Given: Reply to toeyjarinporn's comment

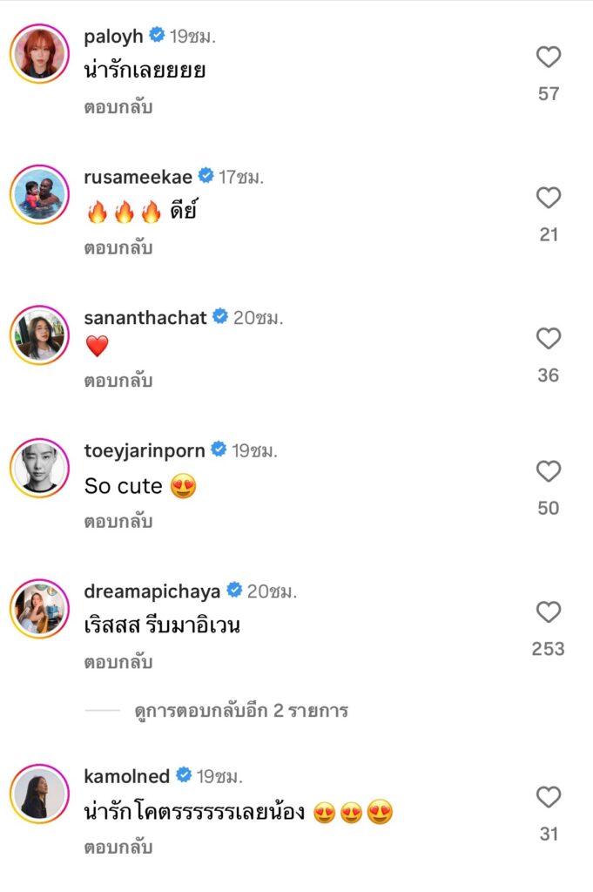Looking at the screenshot, I should point(118,522).
